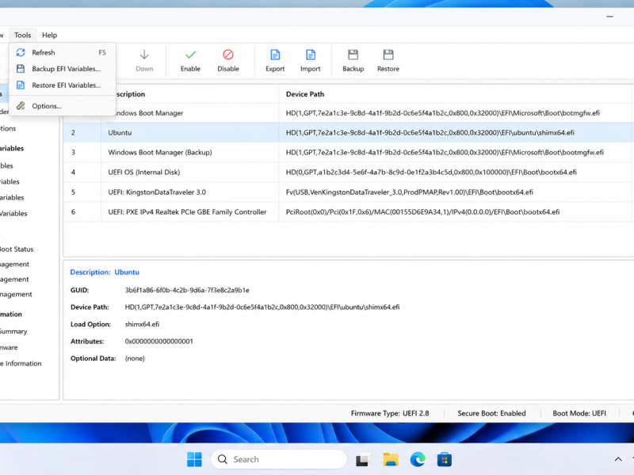
Task: Select Backup EFI Variables menu entry
Action: [63, 69]
